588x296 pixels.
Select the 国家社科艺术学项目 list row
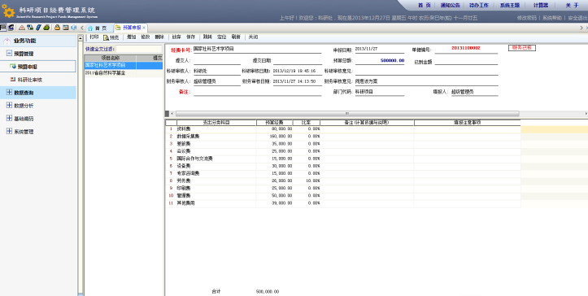pyautogui.click(x=124, y=65)
